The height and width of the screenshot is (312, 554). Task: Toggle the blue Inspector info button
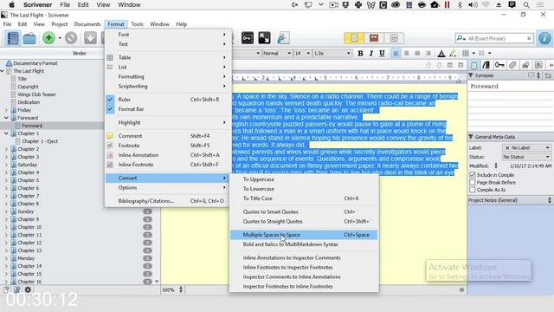click(x=544, y=38)
